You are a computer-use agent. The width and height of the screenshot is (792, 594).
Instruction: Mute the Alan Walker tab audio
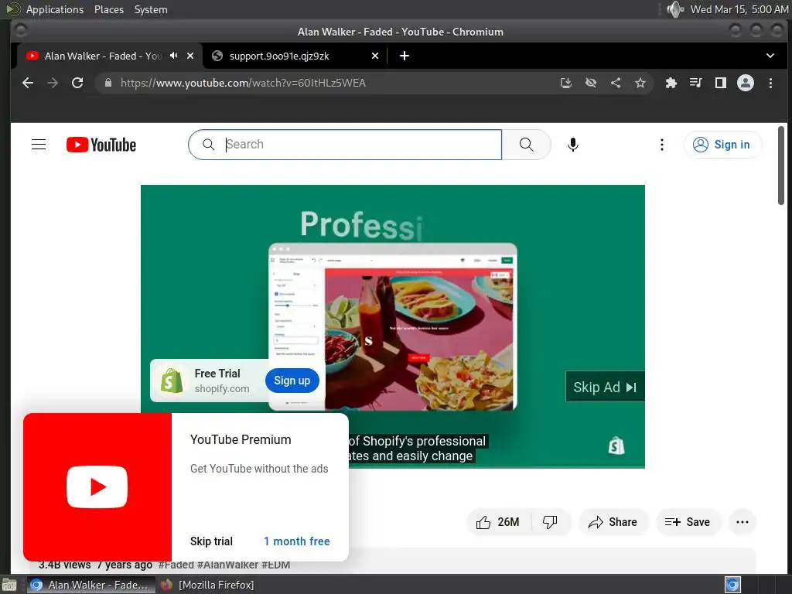(x=174, y=56)
